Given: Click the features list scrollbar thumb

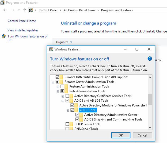Looking at the screenshot, I should (150, 100).
